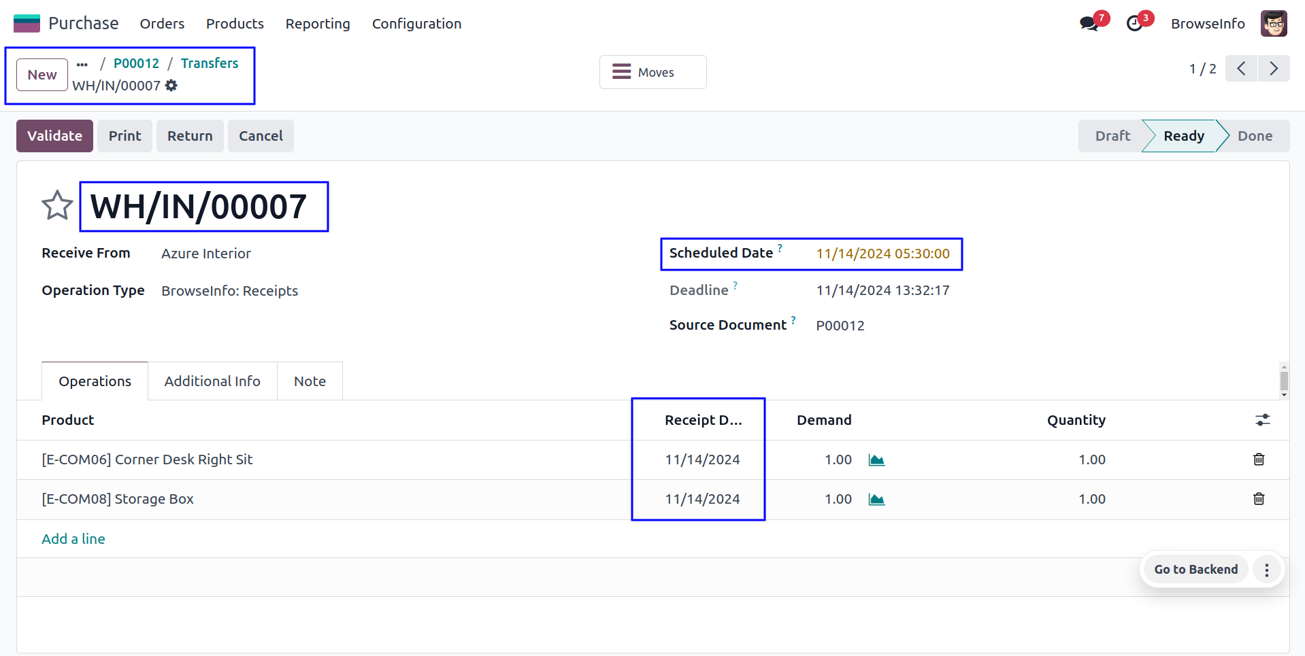Open the gear settings icon beside WH/IN/00007
Image resolution: width=1305 pixels, height=656 pixels.
[171, 86]
